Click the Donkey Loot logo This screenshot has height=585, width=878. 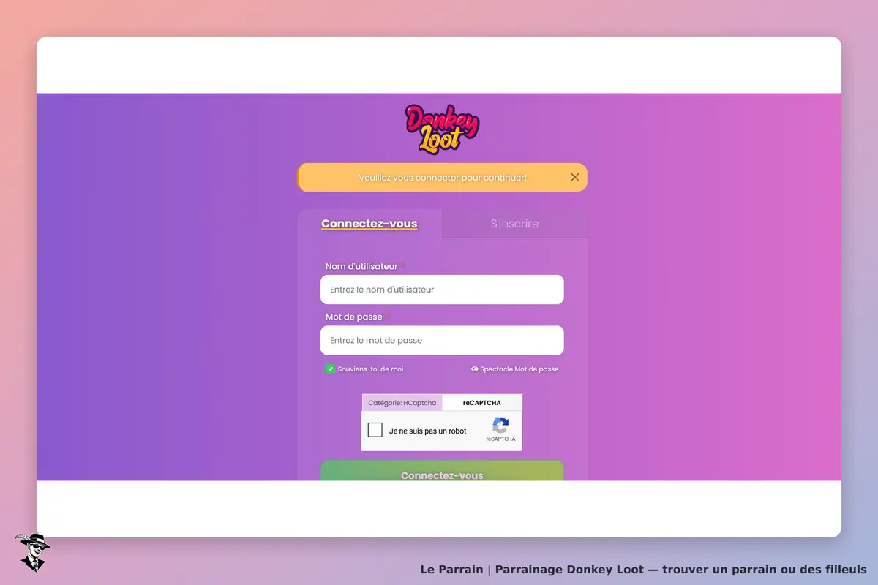(443, 129)
